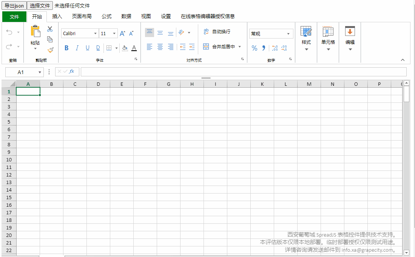Switch to the 插入 ribbon tab
The height and width of the screenshot is (257, 415).
(57, 16)
